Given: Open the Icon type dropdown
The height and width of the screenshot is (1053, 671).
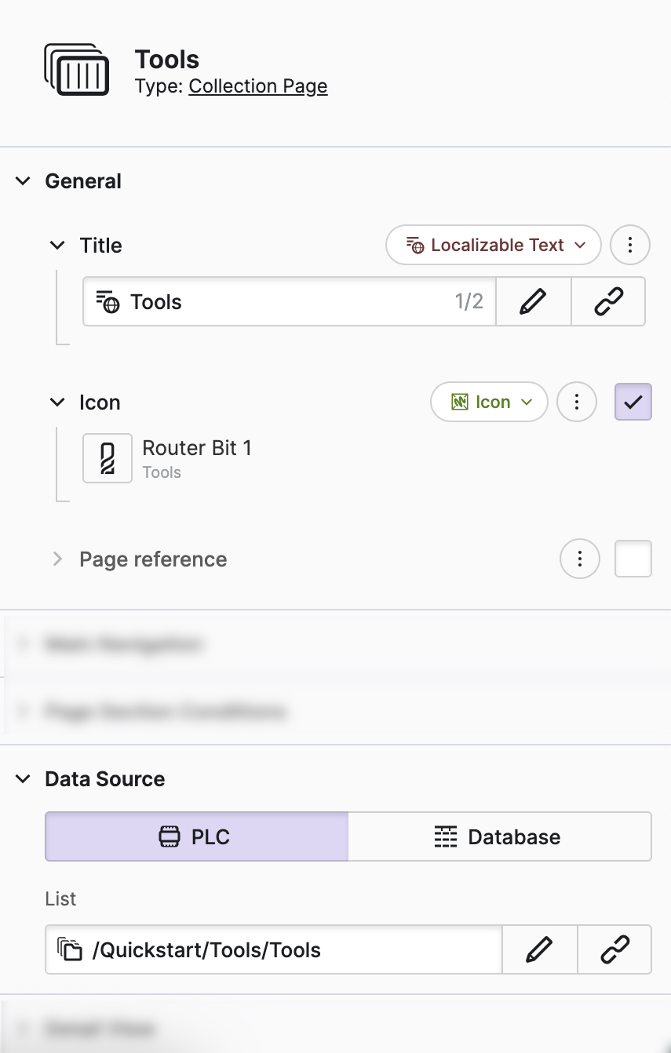Looking at the screenshot, I should tap(489, 403).
